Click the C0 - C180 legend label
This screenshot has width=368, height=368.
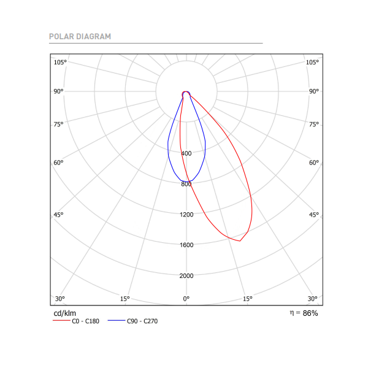coord(86,321)
